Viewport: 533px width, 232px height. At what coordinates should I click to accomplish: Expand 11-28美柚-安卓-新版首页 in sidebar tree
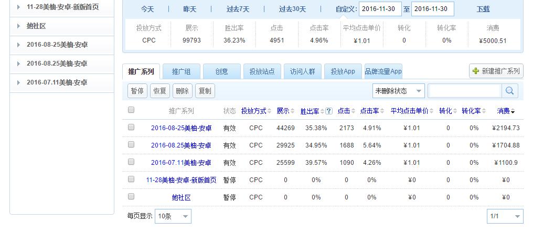point(19,7)
